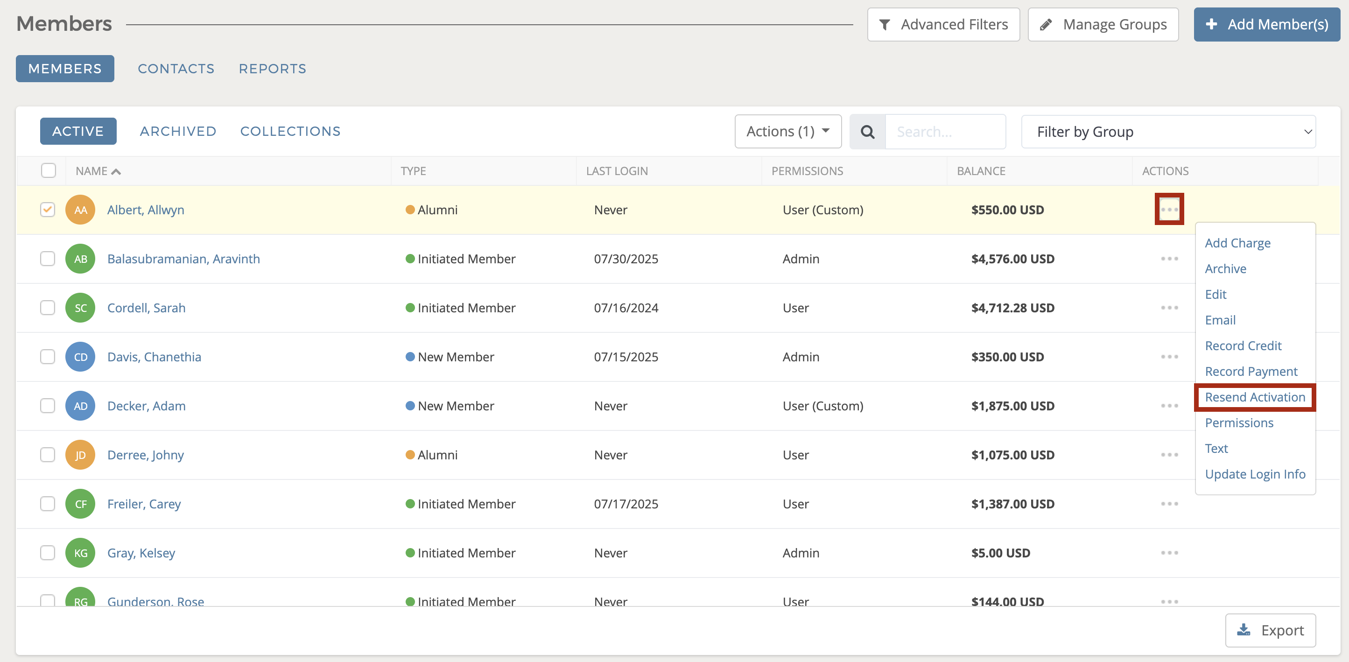Click the search magnifier icon

click(867, 132)
